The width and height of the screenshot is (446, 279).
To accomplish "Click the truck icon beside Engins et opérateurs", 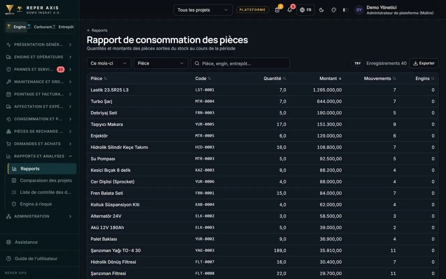I will 9,57.
